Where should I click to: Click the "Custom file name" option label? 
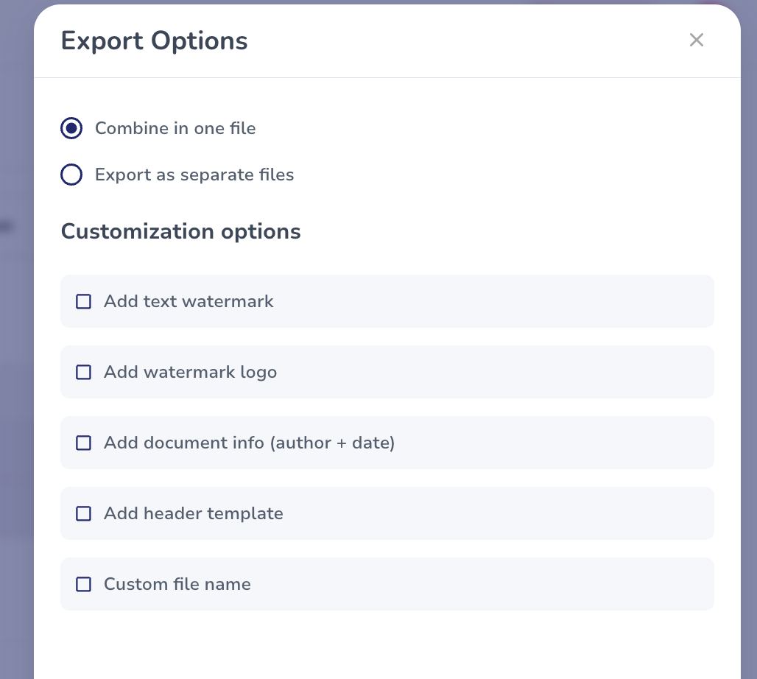(x=177, y=584)
